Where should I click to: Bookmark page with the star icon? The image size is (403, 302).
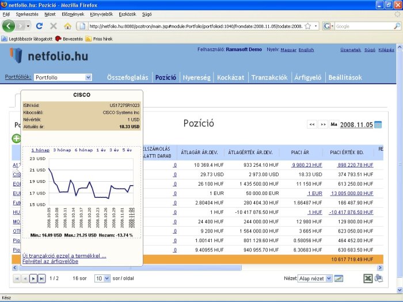click(307, 26)
